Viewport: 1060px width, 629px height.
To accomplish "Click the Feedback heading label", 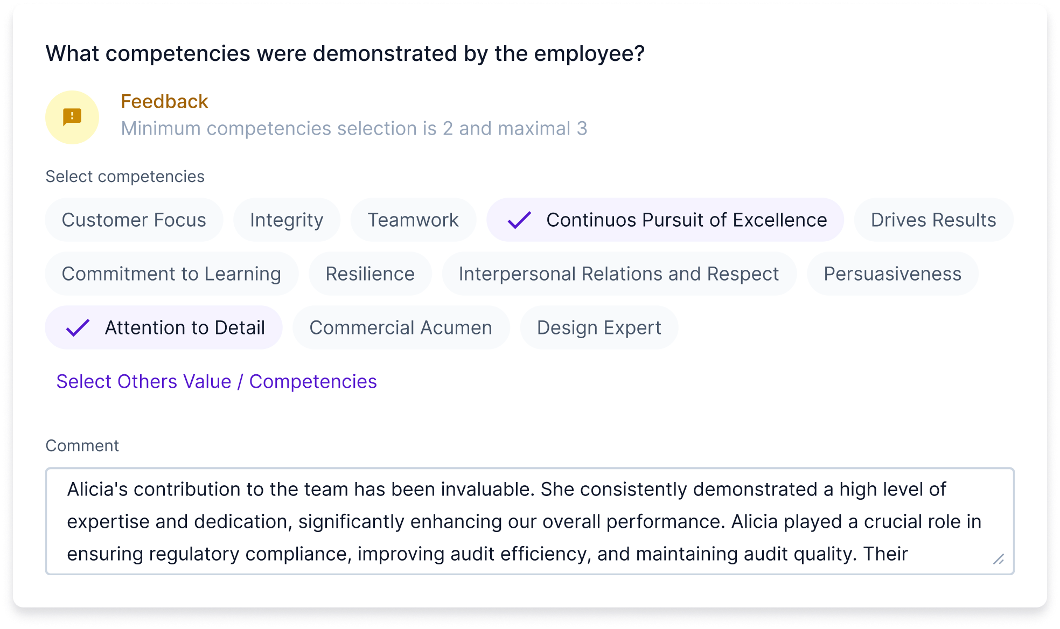I will click(164, 101).
